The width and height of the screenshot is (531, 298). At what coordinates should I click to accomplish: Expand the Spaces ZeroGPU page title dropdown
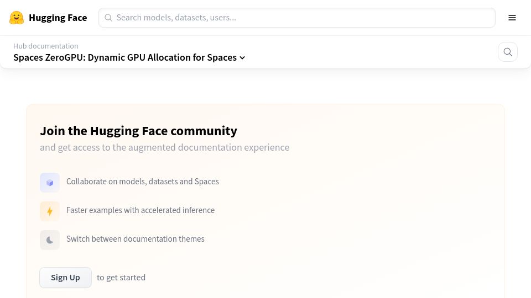pos(129,57)
